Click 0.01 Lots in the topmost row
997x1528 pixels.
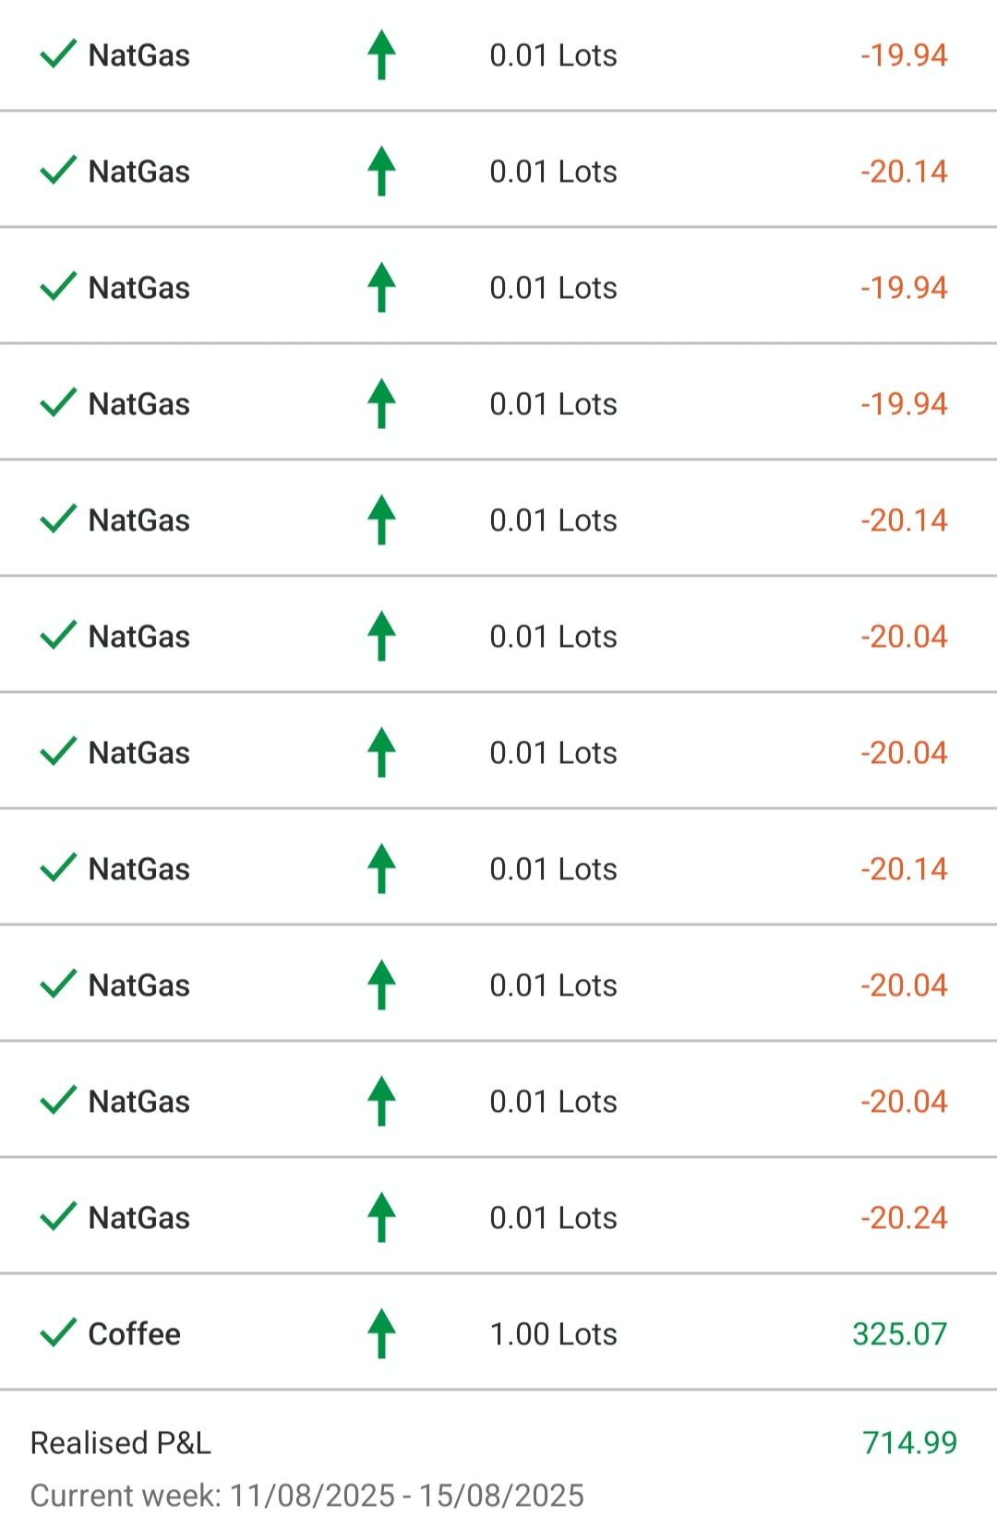[553, 55]
